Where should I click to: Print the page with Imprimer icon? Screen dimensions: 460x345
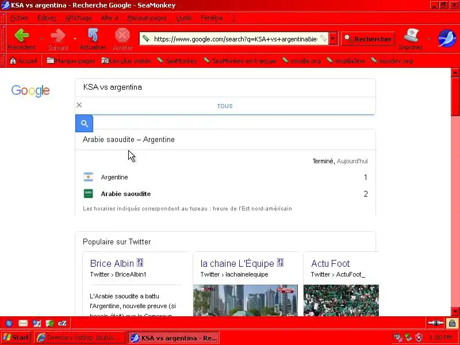411,39
